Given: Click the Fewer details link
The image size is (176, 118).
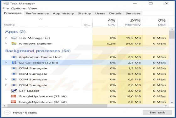Looking at the screenshot, I should click(x=25, y=113).
